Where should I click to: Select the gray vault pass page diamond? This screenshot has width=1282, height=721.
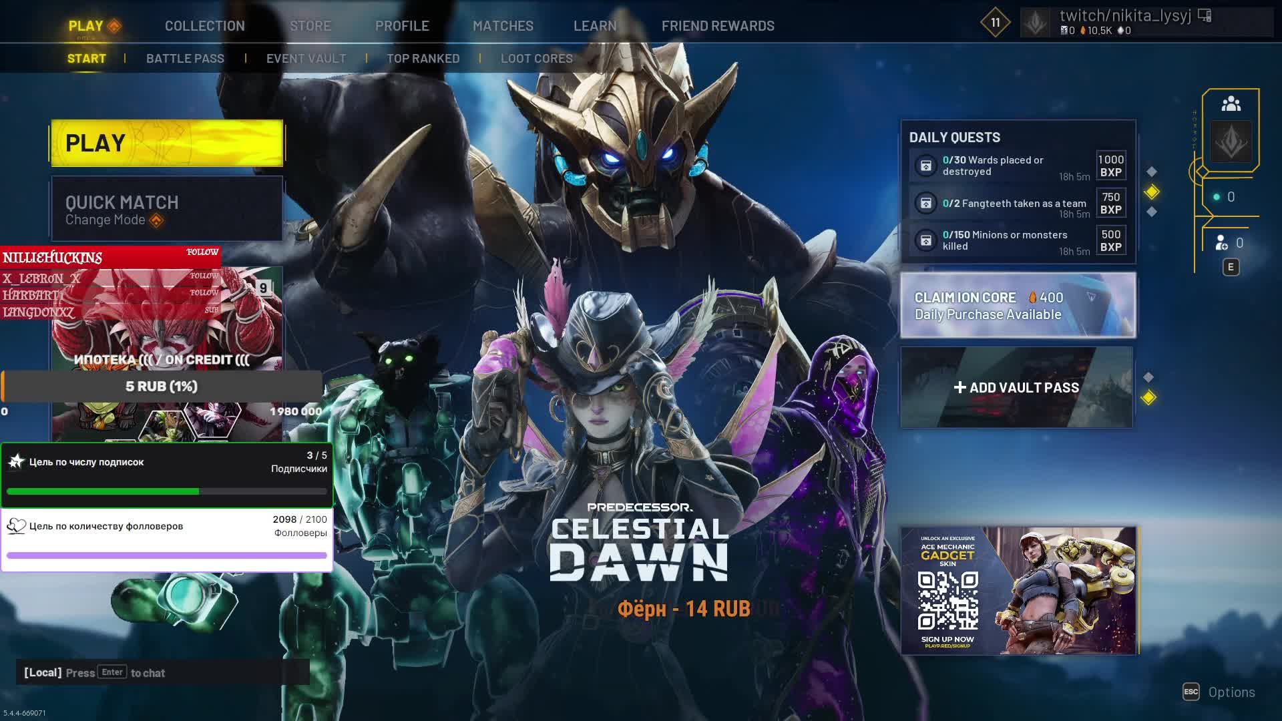1148,377
